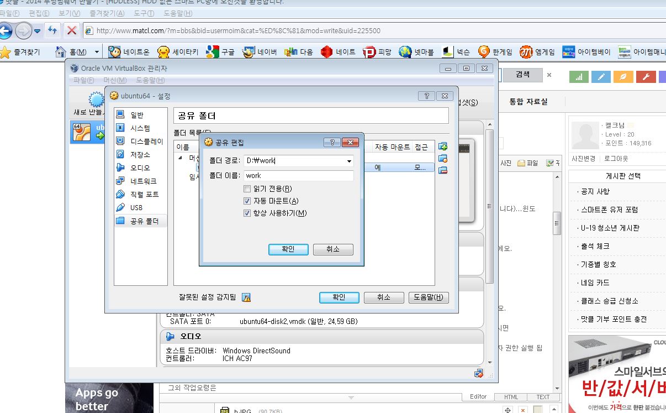Click 확인 in the 공유 편집 dialog

(288, 249)
